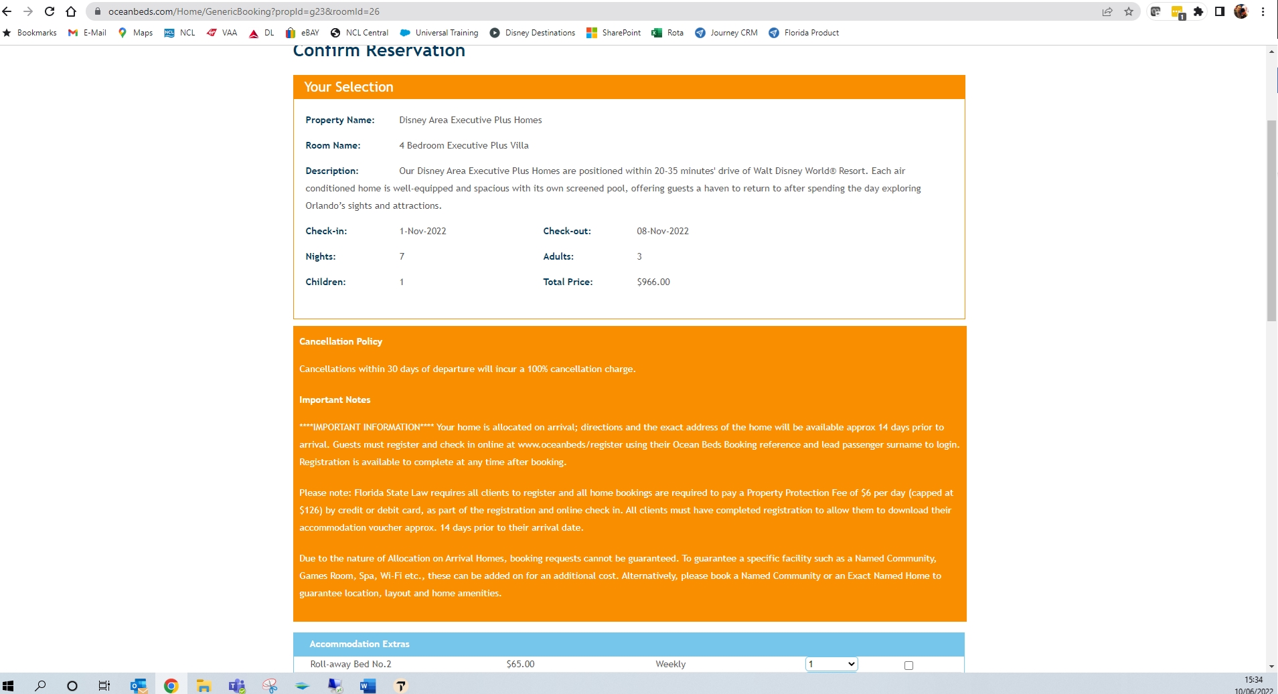Open the Disney Destinations bookmark

pyautogui.click(x=533, y=33)
